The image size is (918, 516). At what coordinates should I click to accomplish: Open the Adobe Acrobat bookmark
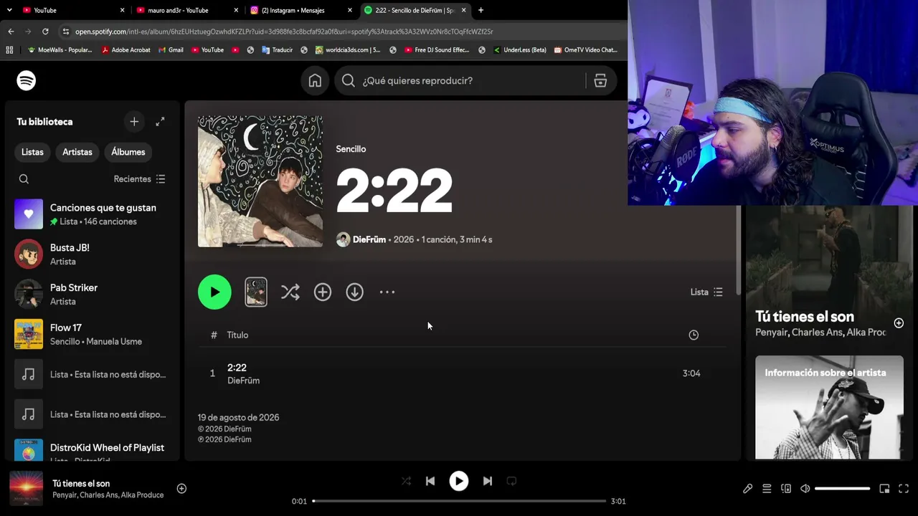coord(126,50)
